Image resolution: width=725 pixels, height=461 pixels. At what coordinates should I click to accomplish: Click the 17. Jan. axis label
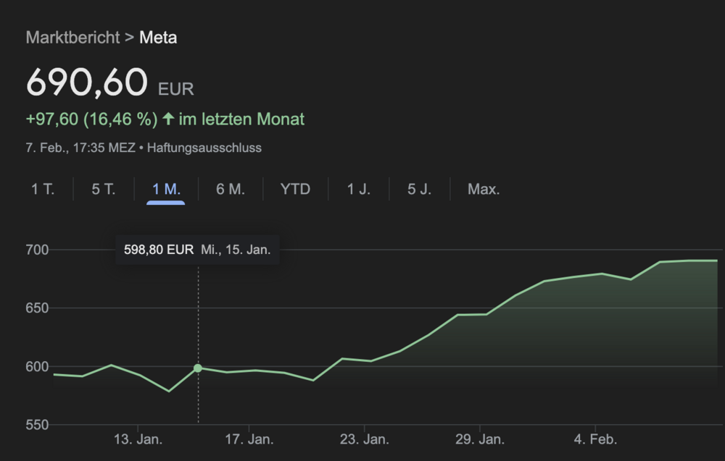point(249,439)
